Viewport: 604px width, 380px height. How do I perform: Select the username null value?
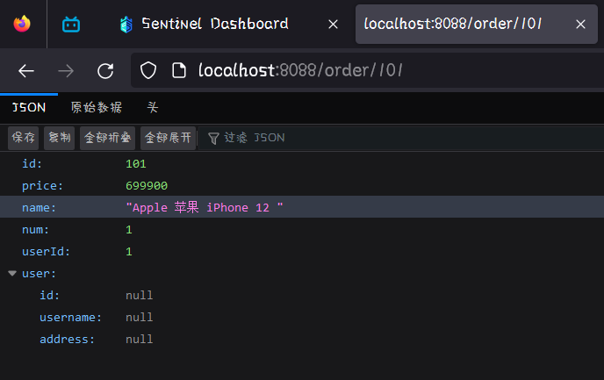click(x=140, y=317)
